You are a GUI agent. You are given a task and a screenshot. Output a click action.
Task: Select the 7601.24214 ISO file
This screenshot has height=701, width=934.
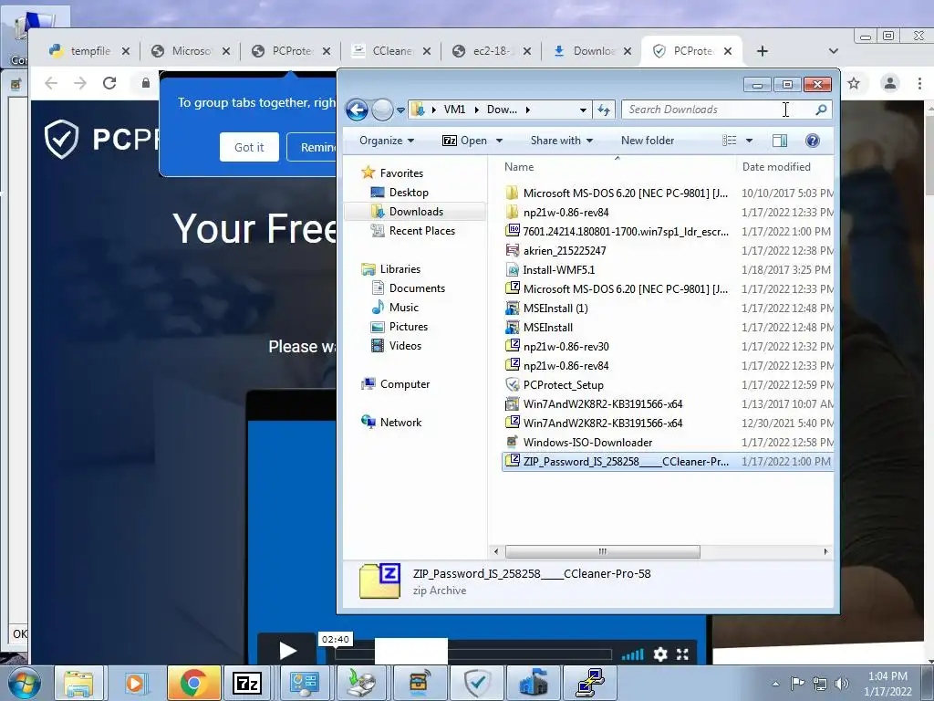click(626, 231)
